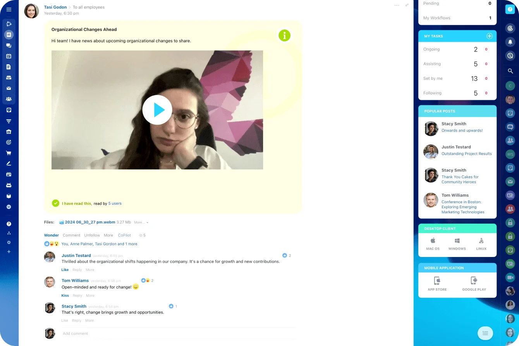Open the e-Signature pen tool
The height and width of the screenshot is (346, 519).
pos(9,164)
